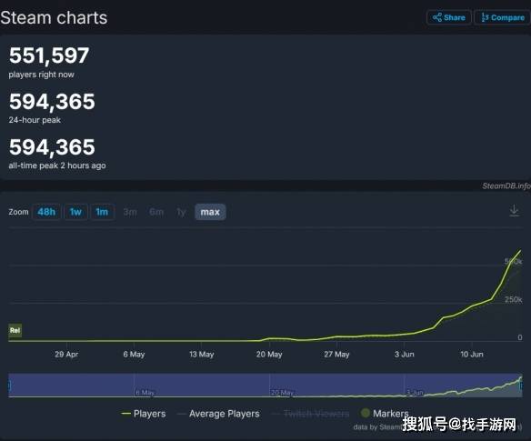Download the chart via the arrow icon
Screen dimensions: 531x441
tap(514, 211)
